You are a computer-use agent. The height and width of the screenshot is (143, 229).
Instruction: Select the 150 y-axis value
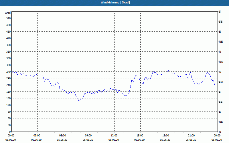[x=8, y=98]
